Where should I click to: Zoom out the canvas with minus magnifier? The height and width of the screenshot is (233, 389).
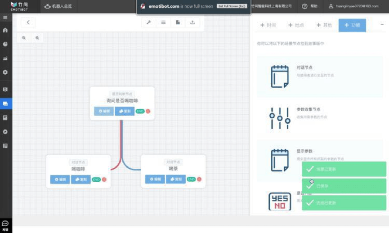coord(24,38)
